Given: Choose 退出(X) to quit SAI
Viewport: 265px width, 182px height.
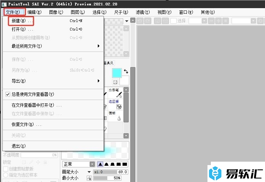Looking at the screenshot, I should [53, 146].
